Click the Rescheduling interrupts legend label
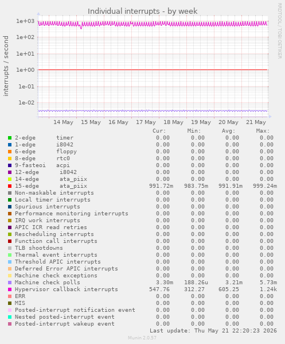285x344 pixels. click(x=54, y=234)
